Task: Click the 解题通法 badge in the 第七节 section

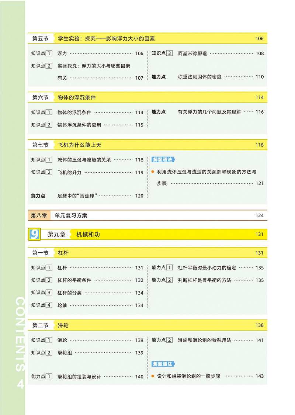Action: tap(163, 160)
